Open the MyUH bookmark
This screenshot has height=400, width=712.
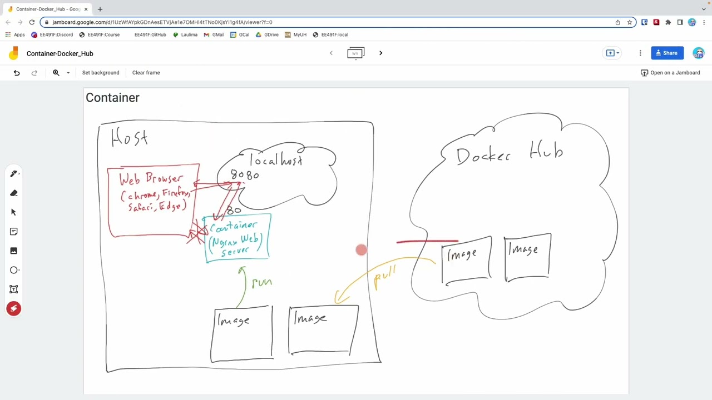click(x=295, y=34)
